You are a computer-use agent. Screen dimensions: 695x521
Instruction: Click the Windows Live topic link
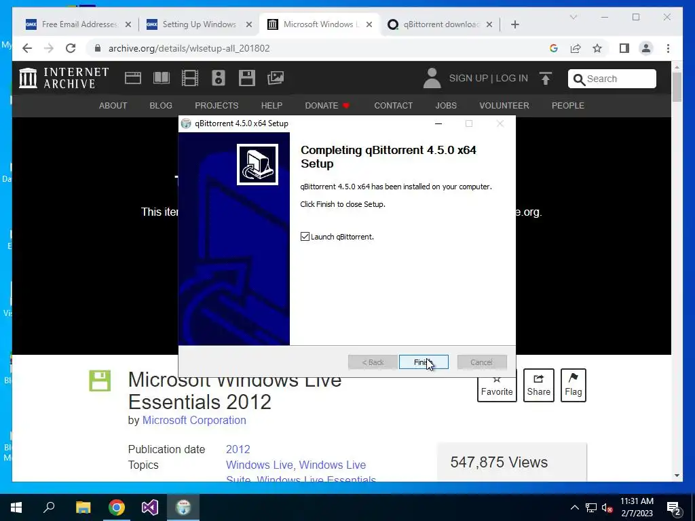click(x=259, y=465)
